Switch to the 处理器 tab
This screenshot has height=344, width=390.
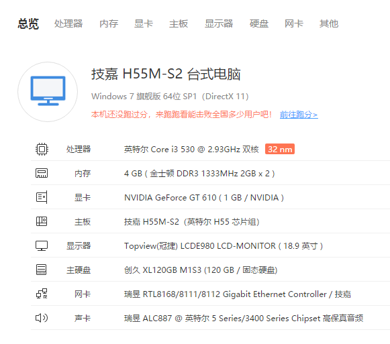[68, 24]
